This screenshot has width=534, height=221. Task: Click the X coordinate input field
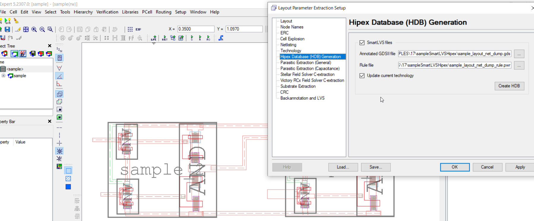click(195, 29)
